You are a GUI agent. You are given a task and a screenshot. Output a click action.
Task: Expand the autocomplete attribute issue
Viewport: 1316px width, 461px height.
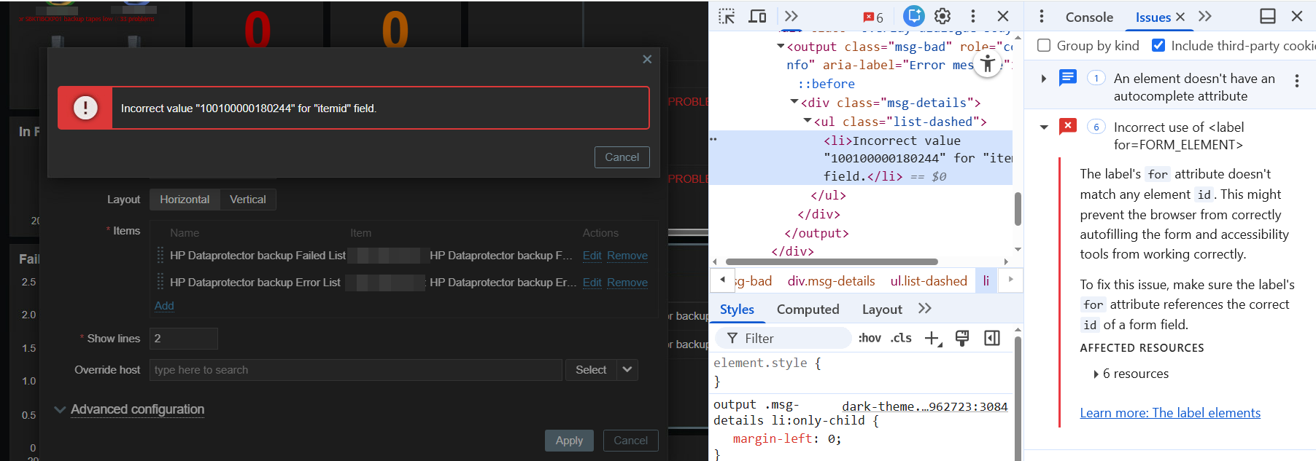[x=1044, y=79]
